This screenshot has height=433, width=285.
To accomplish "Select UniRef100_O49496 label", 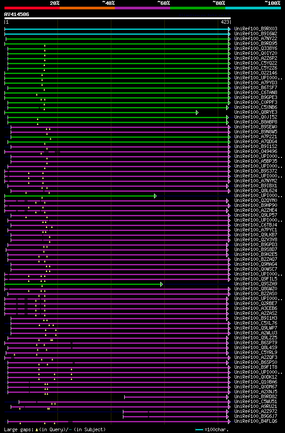I will 256,152.
